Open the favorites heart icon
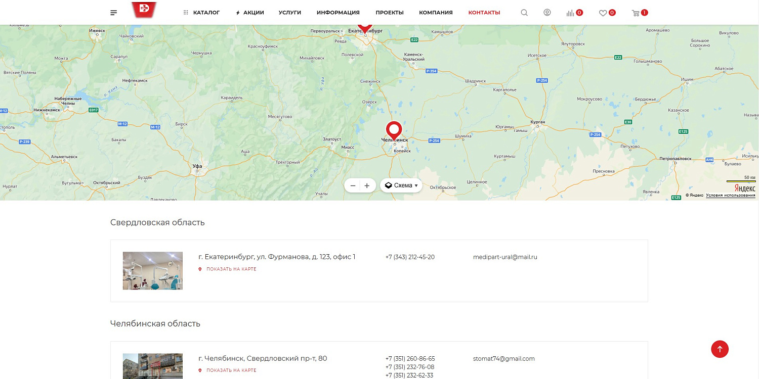Viewport: 759px width, 379px height. [x=604, y=12]
